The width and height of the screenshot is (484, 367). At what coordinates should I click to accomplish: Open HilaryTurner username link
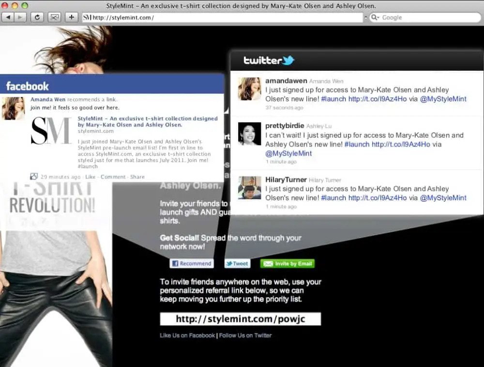286,180
